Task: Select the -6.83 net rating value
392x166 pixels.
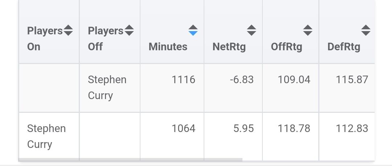Action: 242,80
